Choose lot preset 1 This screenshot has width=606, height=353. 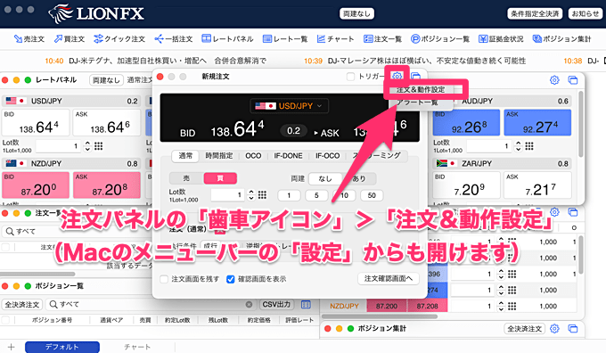[289, 195]
